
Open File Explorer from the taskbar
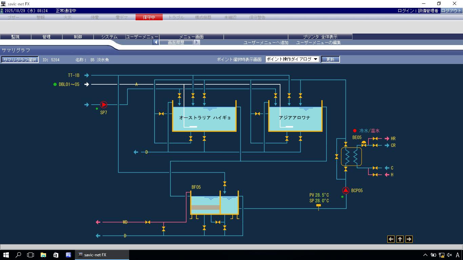click(43, 255)
